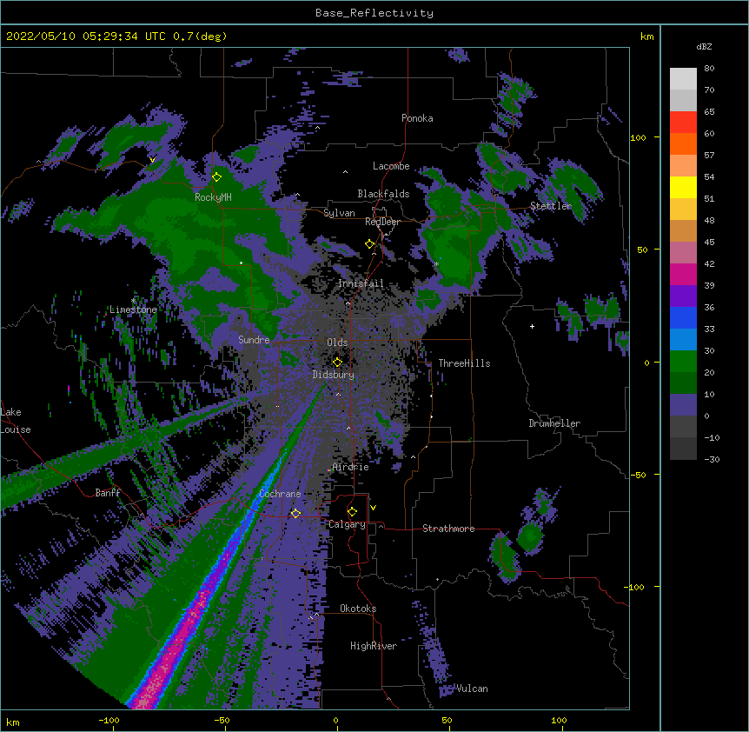Screen dimensions: 749x732
Task: Select the yellow 54 dBZ legend swatch
Action: 683,187
